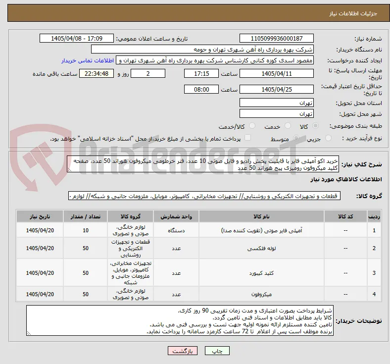Click the remaining days field showing 2

tap(148, 73)
